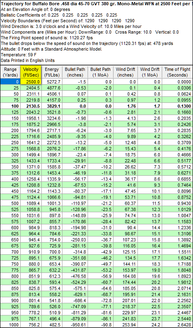Screen dimensions: 193x328
Task: Select energy value 5272.7 in first row
Action: tap(52, 81)
